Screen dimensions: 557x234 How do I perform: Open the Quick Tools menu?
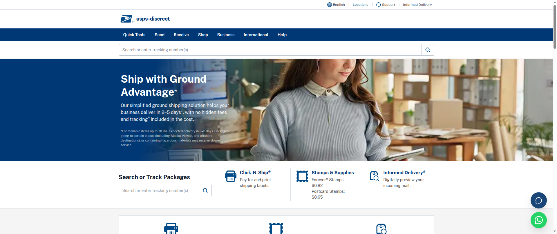(x=134, y=35)
